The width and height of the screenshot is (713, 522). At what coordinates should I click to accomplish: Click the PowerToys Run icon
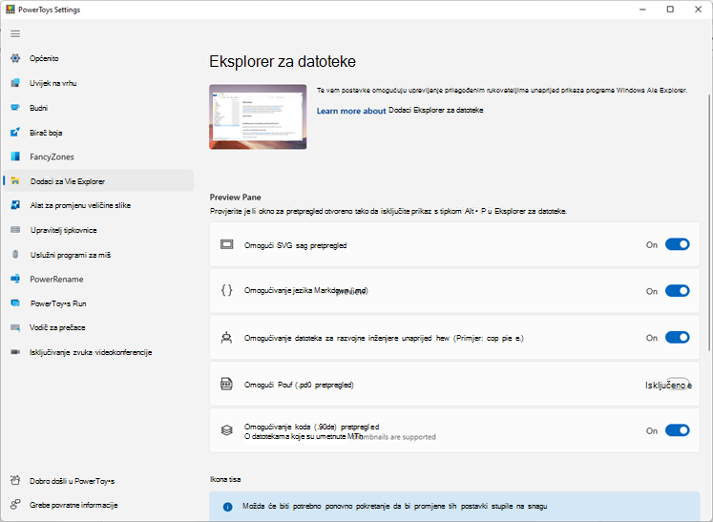(15, 303)
